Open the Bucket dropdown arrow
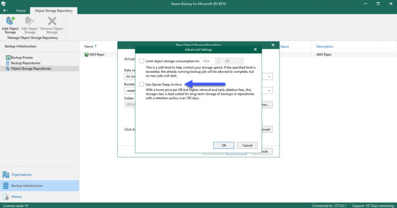Image resolution: width=397 pixels, height=208 pixels. point(269,91)
